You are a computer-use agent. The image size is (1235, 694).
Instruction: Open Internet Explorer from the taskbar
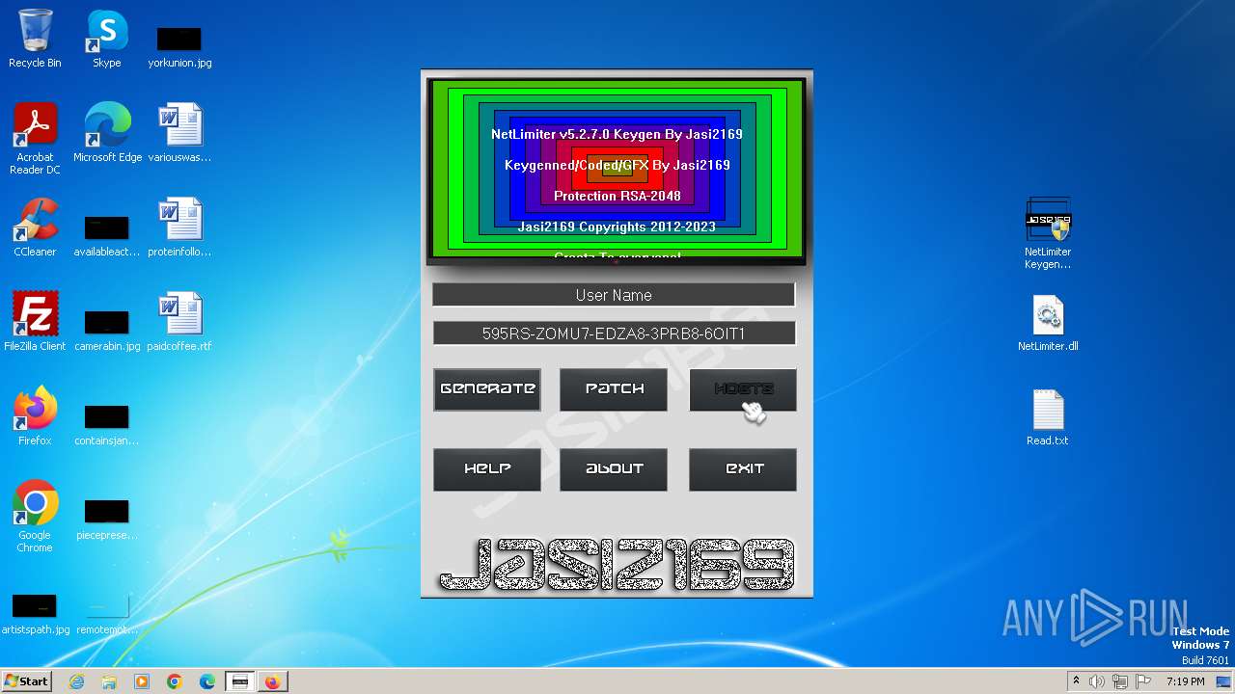pos(76,681)
